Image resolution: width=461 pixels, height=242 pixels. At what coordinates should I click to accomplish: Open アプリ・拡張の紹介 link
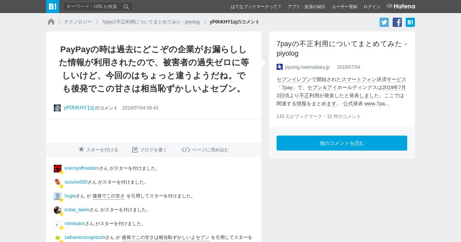(307, 7)
